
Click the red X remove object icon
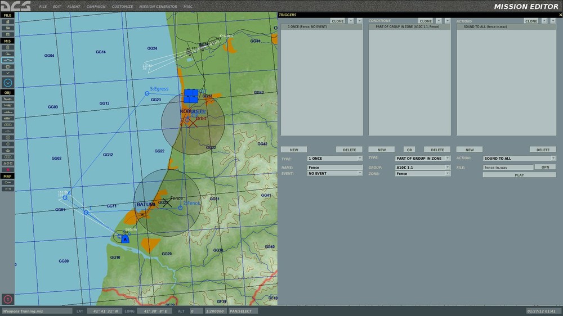click(8, 169)
